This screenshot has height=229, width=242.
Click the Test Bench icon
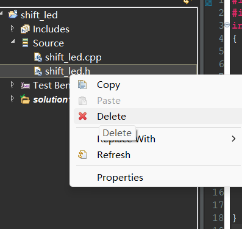26,85
